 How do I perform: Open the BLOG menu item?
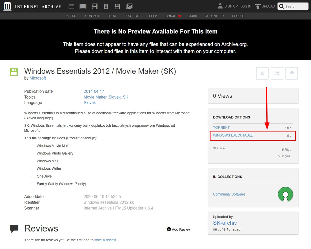click(x=112, y=16)
